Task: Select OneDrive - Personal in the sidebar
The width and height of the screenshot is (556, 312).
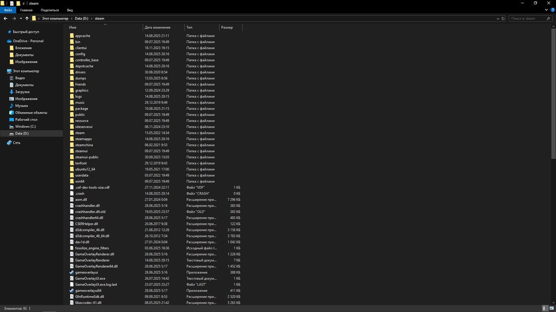Action: (28, 41)
